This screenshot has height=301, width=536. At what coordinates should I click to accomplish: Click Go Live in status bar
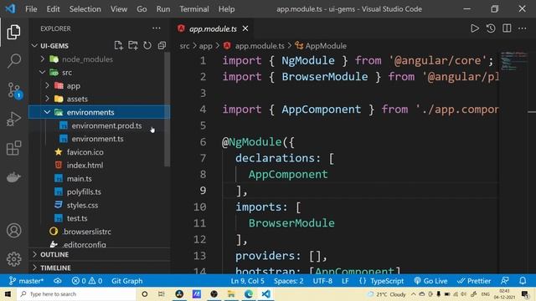[430, 281]
